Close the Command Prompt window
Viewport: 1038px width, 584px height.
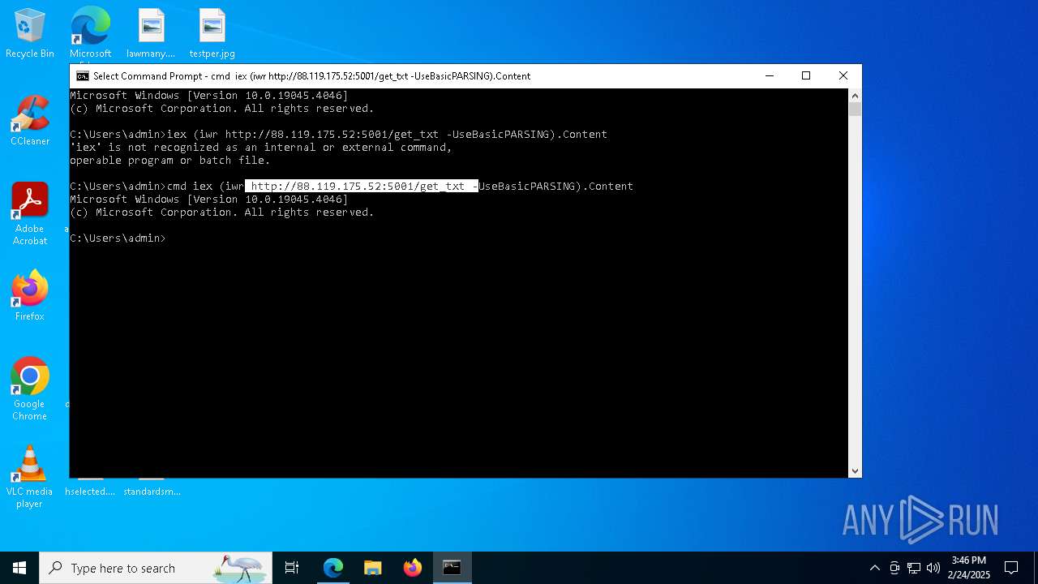pos(843,75)
